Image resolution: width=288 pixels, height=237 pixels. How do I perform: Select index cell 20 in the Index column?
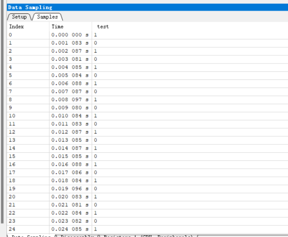click(28, 197)
